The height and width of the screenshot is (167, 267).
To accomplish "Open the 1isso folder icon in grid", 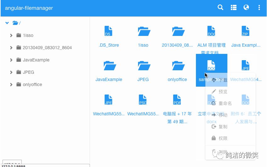I will click(x=144, y=31).
